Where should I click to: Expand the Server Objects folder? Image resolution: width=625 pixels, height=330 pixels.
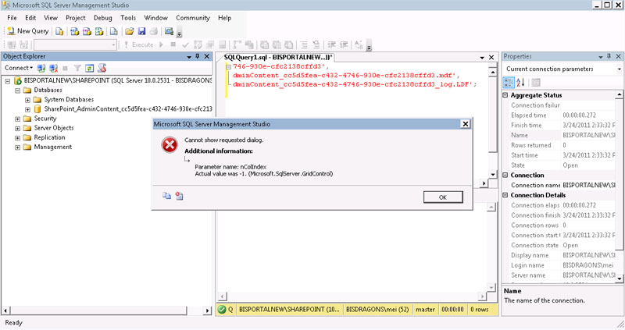(x=17, y=128)
